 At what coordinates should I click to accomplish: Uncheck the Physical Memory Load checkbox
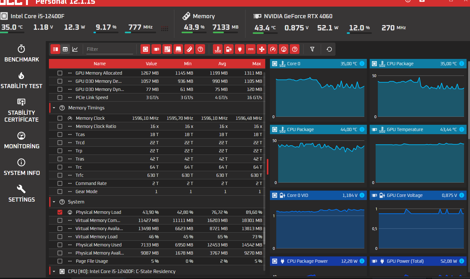pyautogui.click(x=60, y=212)
